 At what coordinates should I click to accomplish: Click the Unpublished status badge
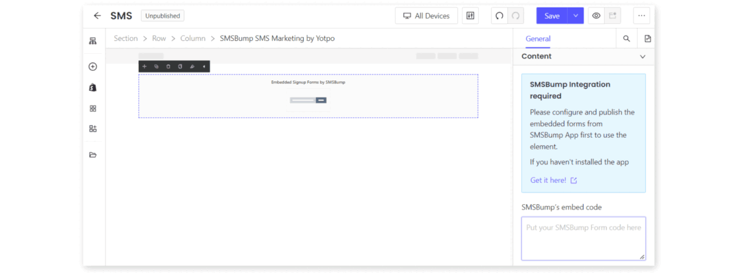tap(163, 16)
